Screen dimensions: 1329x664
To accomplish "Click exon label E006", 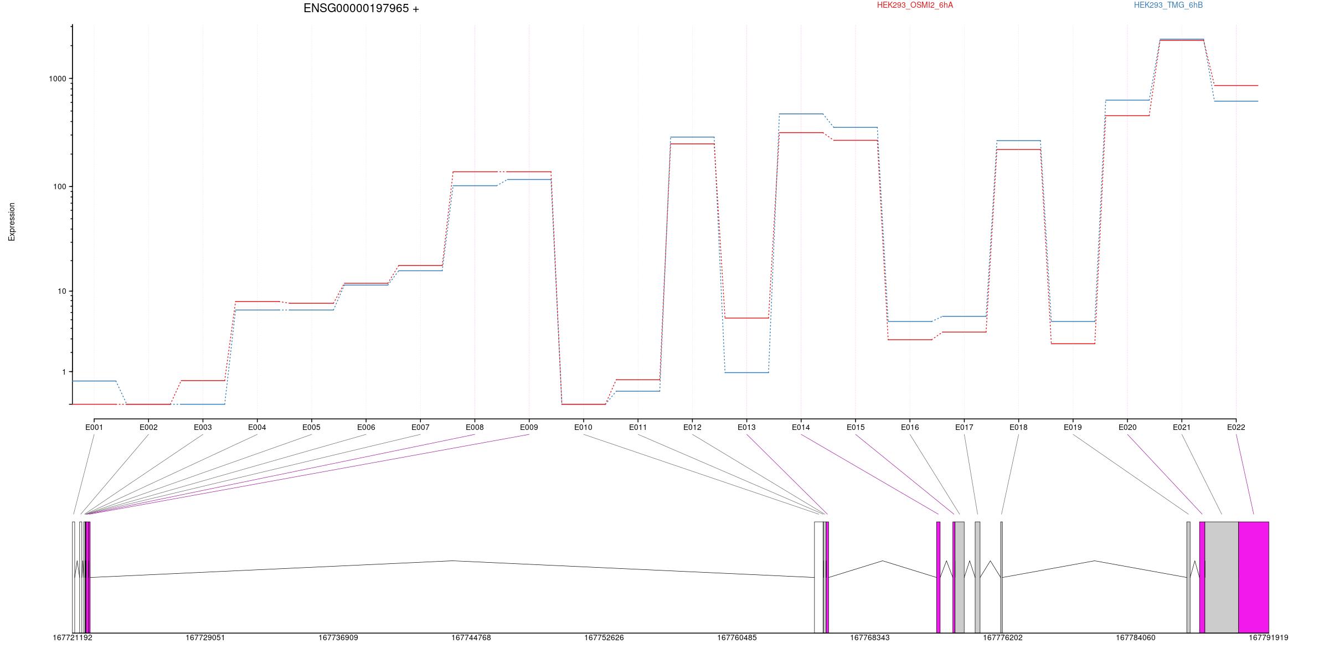I will [366, 427].
